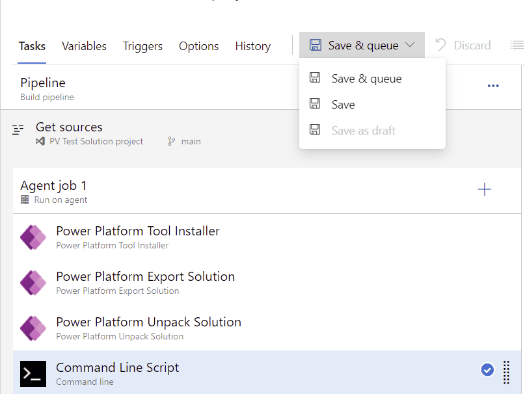Image resolution: width=525 pixels, height=394 pixels.
Task: Click the Power Platform Unpack Solution purple icon
Action: pos(33,328)
